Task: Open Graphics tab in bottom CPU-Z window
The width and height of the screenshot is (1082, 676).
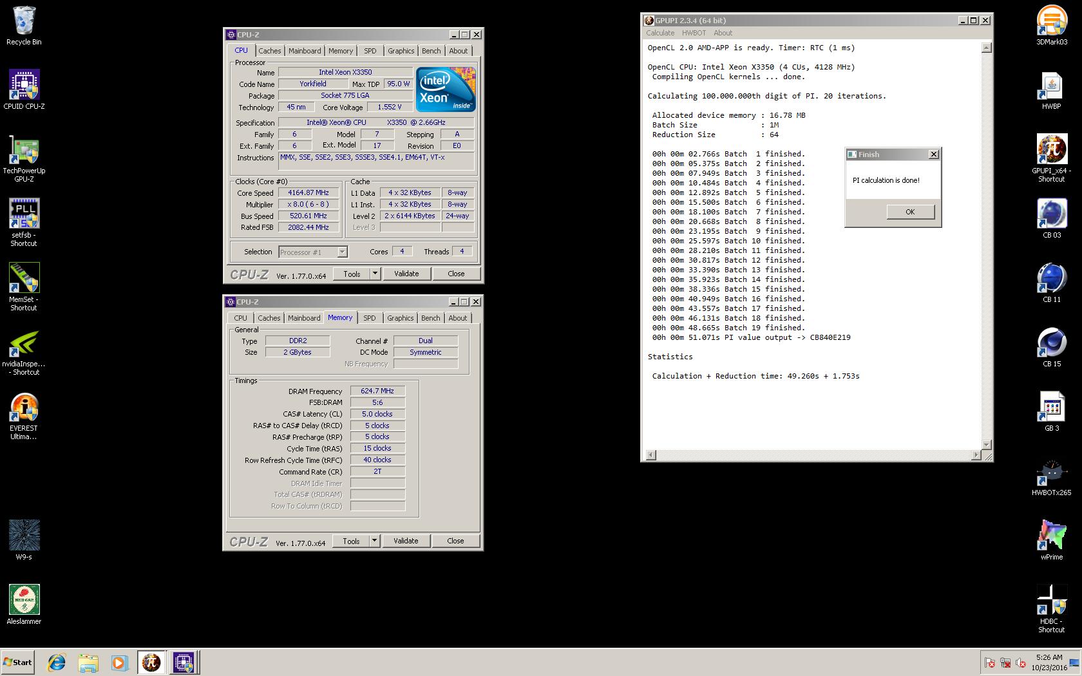Action: (x=401, y=318)
